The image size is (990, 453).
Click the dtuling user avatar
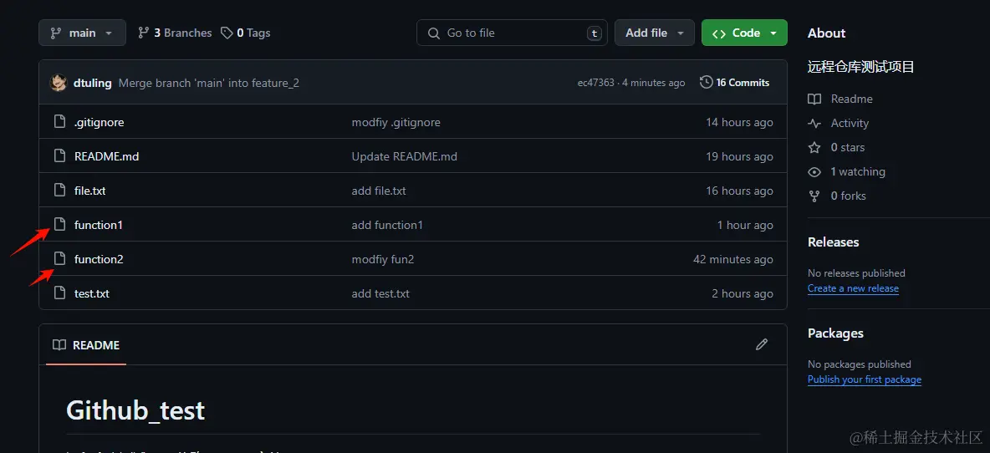click(x=59, y=83)
